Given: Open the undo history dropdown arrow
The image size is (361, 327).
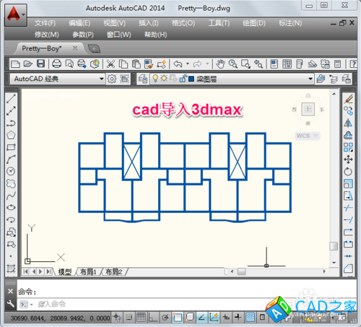Looking at the screenshot, I should coord(188,64).
